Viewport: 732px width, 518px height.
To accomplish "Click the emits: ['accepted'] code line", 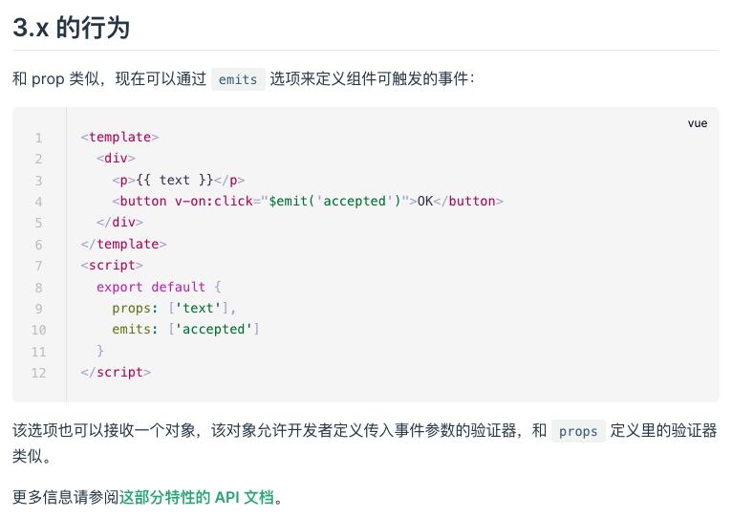I will click(x=185, y=330).
